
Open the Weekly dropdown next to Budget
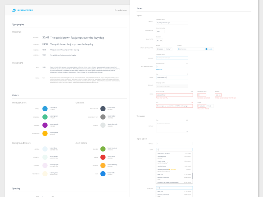tap(168, 49)
